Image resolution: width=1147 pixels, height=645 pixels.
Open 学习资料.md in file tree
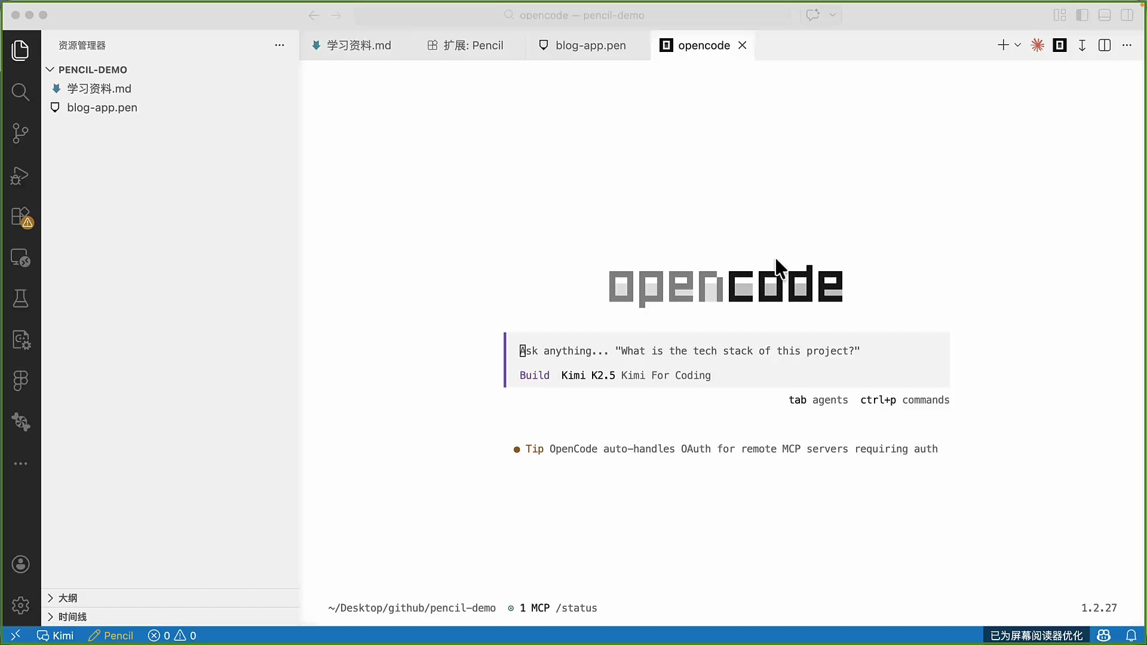[170, 88]
